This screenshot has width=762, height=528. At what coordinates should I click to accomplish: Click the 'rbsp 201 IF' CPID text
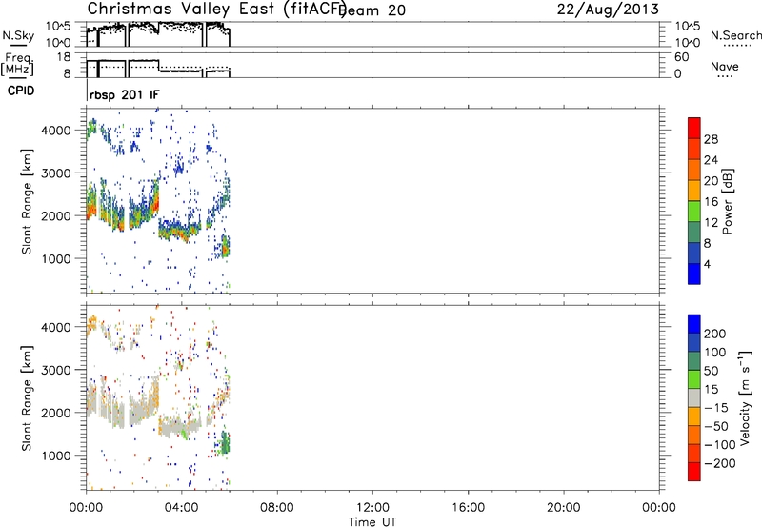(125, 95)
